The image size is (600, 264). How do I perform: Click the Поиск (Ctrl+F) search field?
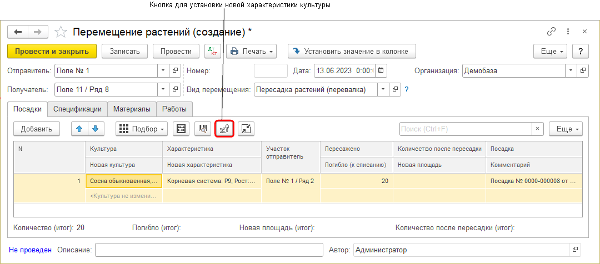click(x=466, y=129)
